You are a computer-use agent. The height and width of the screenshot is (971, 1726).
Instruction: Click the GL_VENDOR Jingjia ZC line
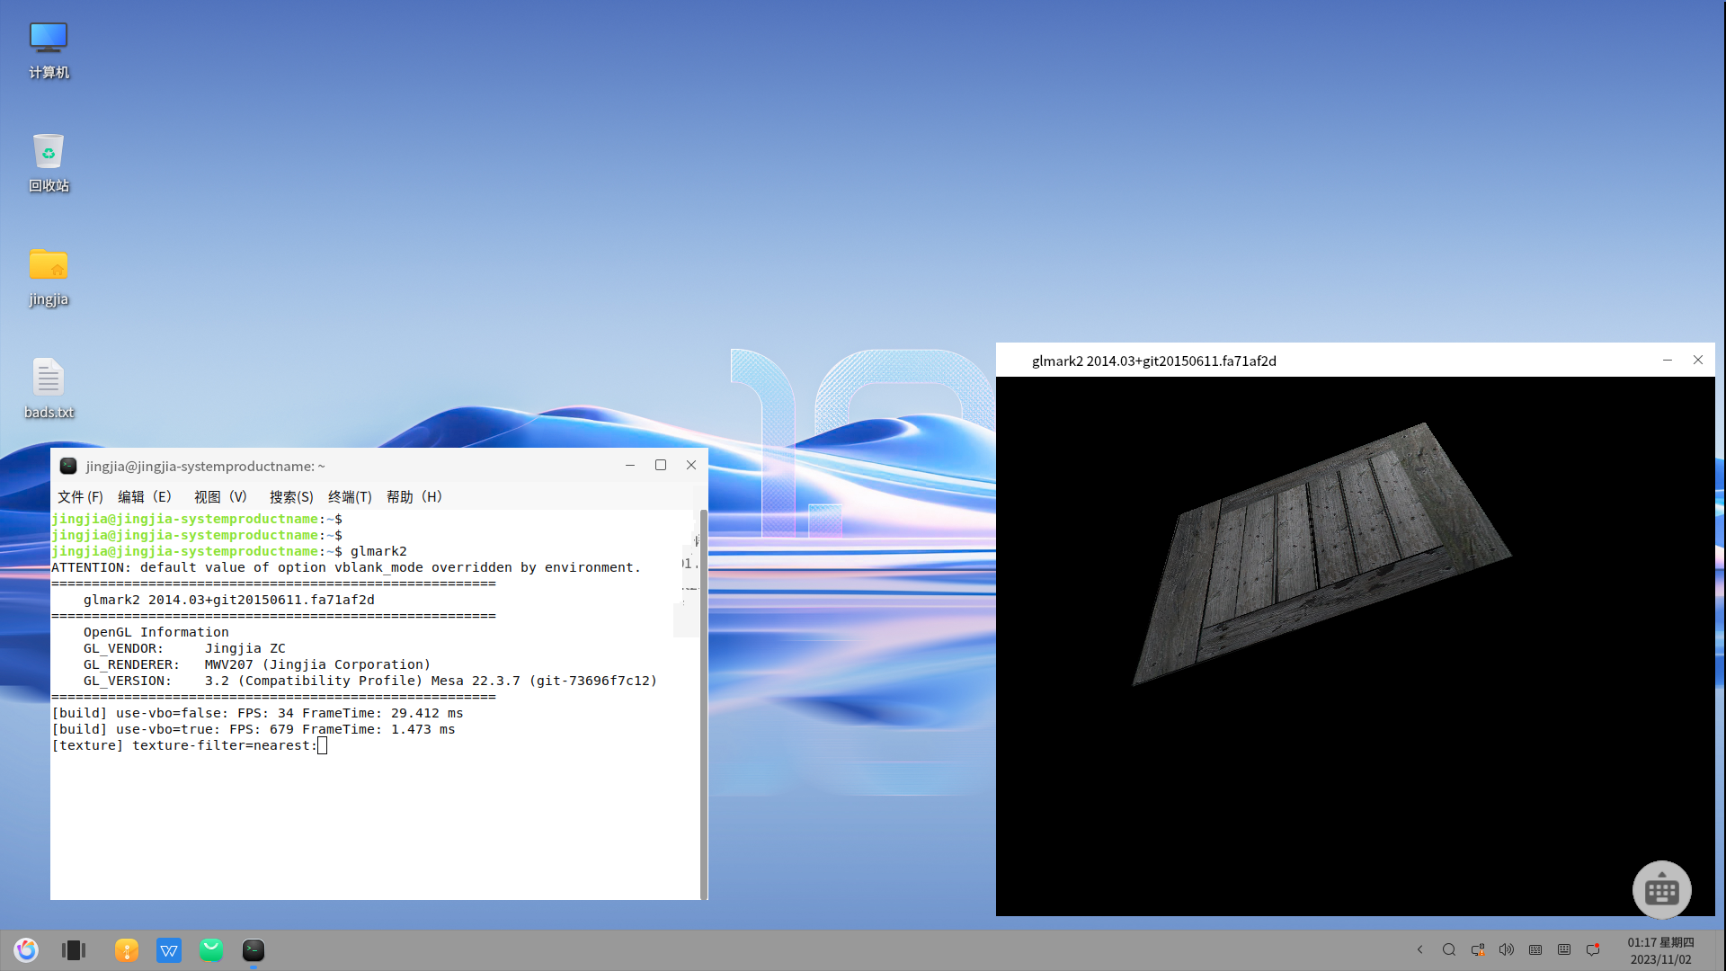pos(184,648)
